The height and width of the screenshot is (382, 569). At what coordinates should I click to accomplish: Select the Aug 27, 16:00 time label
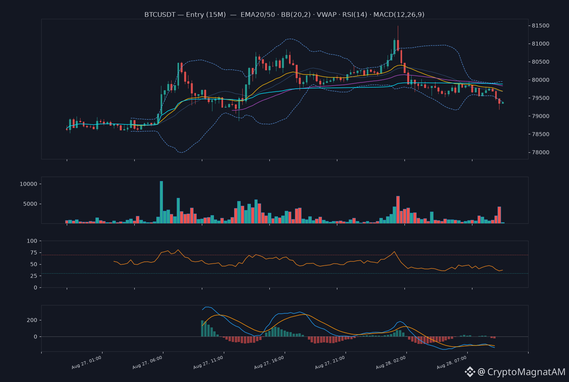[x=269, y=362]
